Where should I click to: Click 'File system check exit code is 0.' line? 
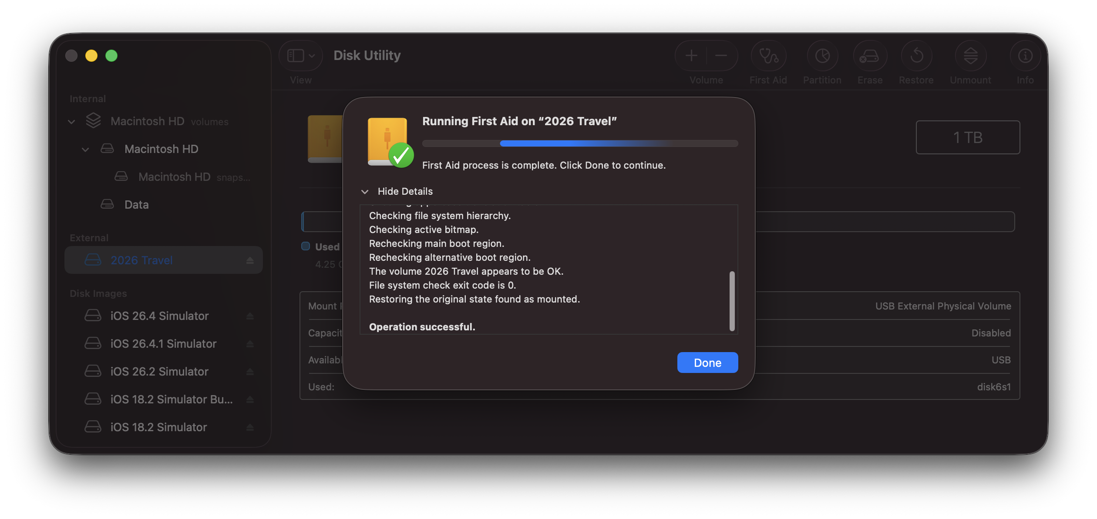tap(442, 285)
